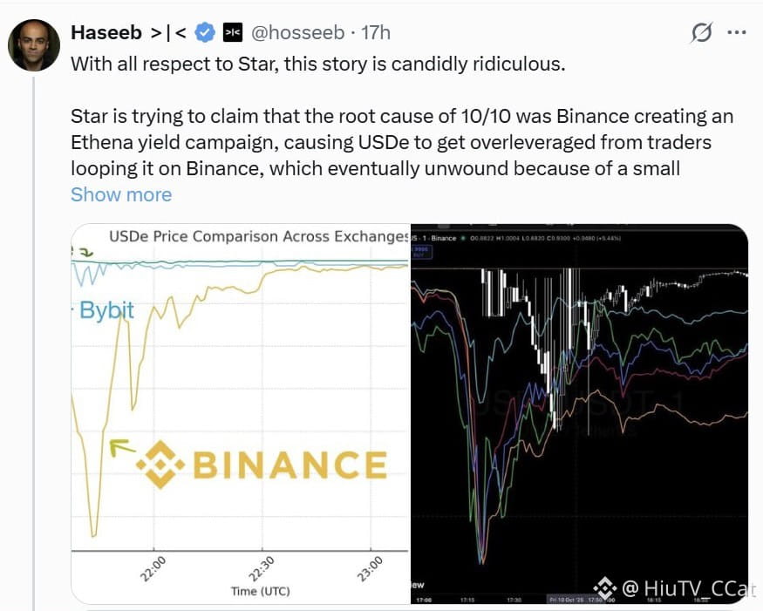Open the Grok explain-post icon
The height and width of the screenshot is (611, 763).
701,32
